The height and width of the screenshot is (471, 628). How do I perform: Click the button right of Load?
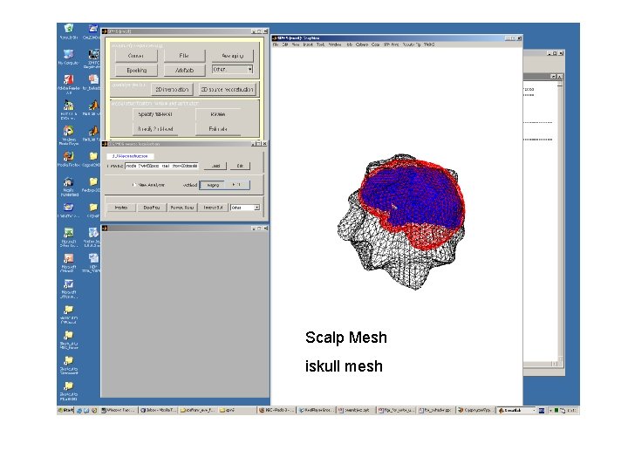point(240,166)
